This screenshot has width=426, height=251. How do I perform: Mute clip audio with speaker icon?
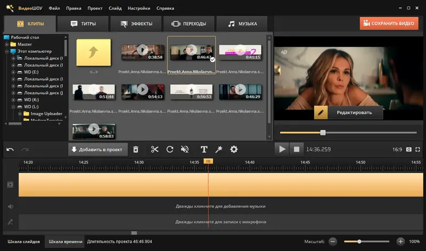[185, 149]
